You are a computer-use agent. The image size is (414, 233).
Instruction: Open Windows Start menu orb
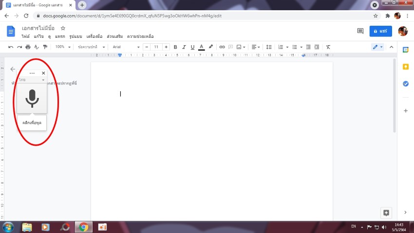point(8,227)
